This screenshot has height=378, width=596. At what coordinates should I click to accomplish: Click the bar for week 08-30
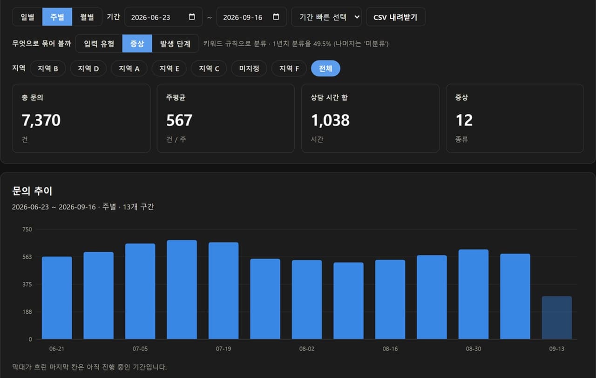tap(474, 295)
